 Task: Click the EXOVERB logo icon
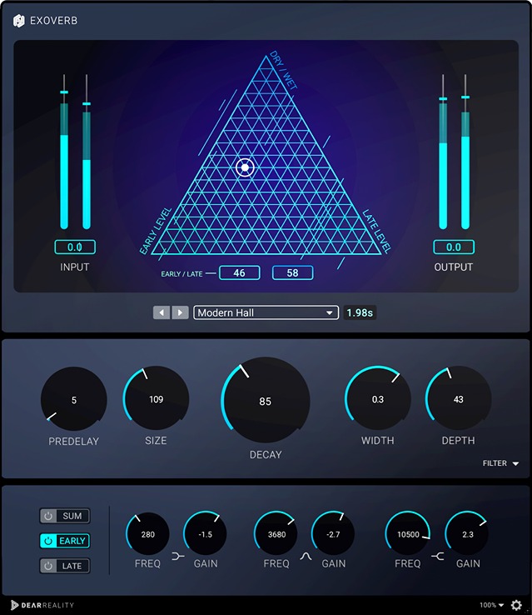(18, 20)
